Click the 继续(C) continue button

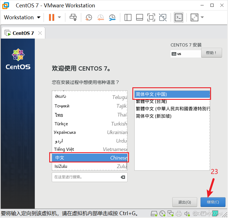[213, 202]
